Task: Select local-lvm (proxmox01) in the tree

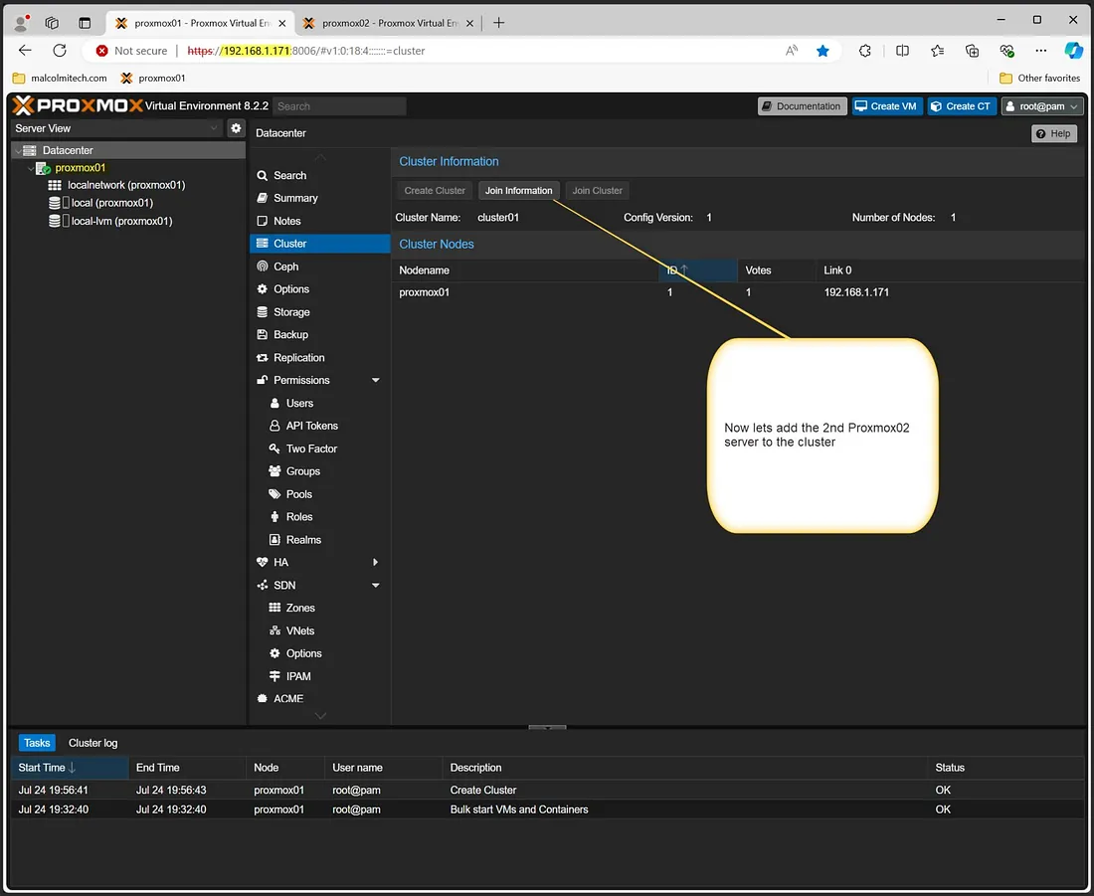Action: (x=121, y=221)
